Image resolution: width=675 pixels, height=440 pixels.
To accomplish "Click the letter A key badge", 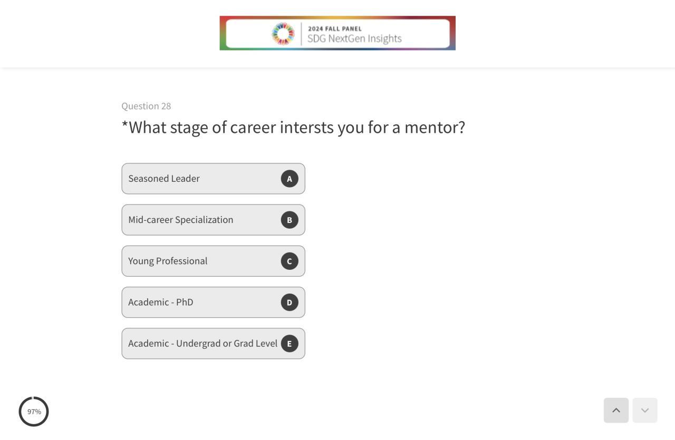I will (x=290, y=179).
